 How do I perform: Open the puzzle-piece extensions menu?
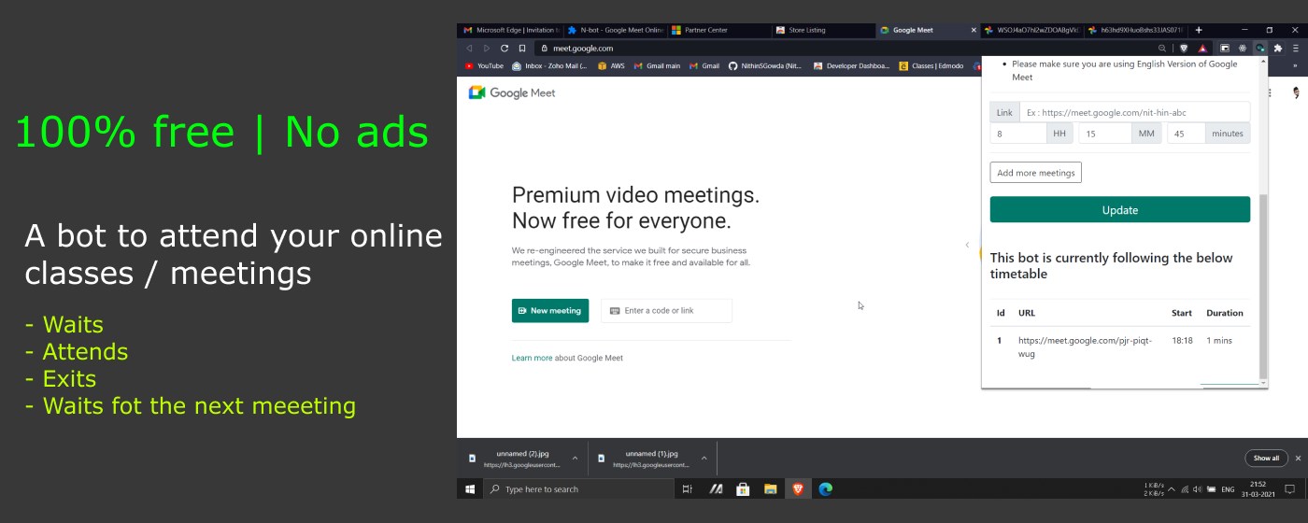click(1278, 48)
